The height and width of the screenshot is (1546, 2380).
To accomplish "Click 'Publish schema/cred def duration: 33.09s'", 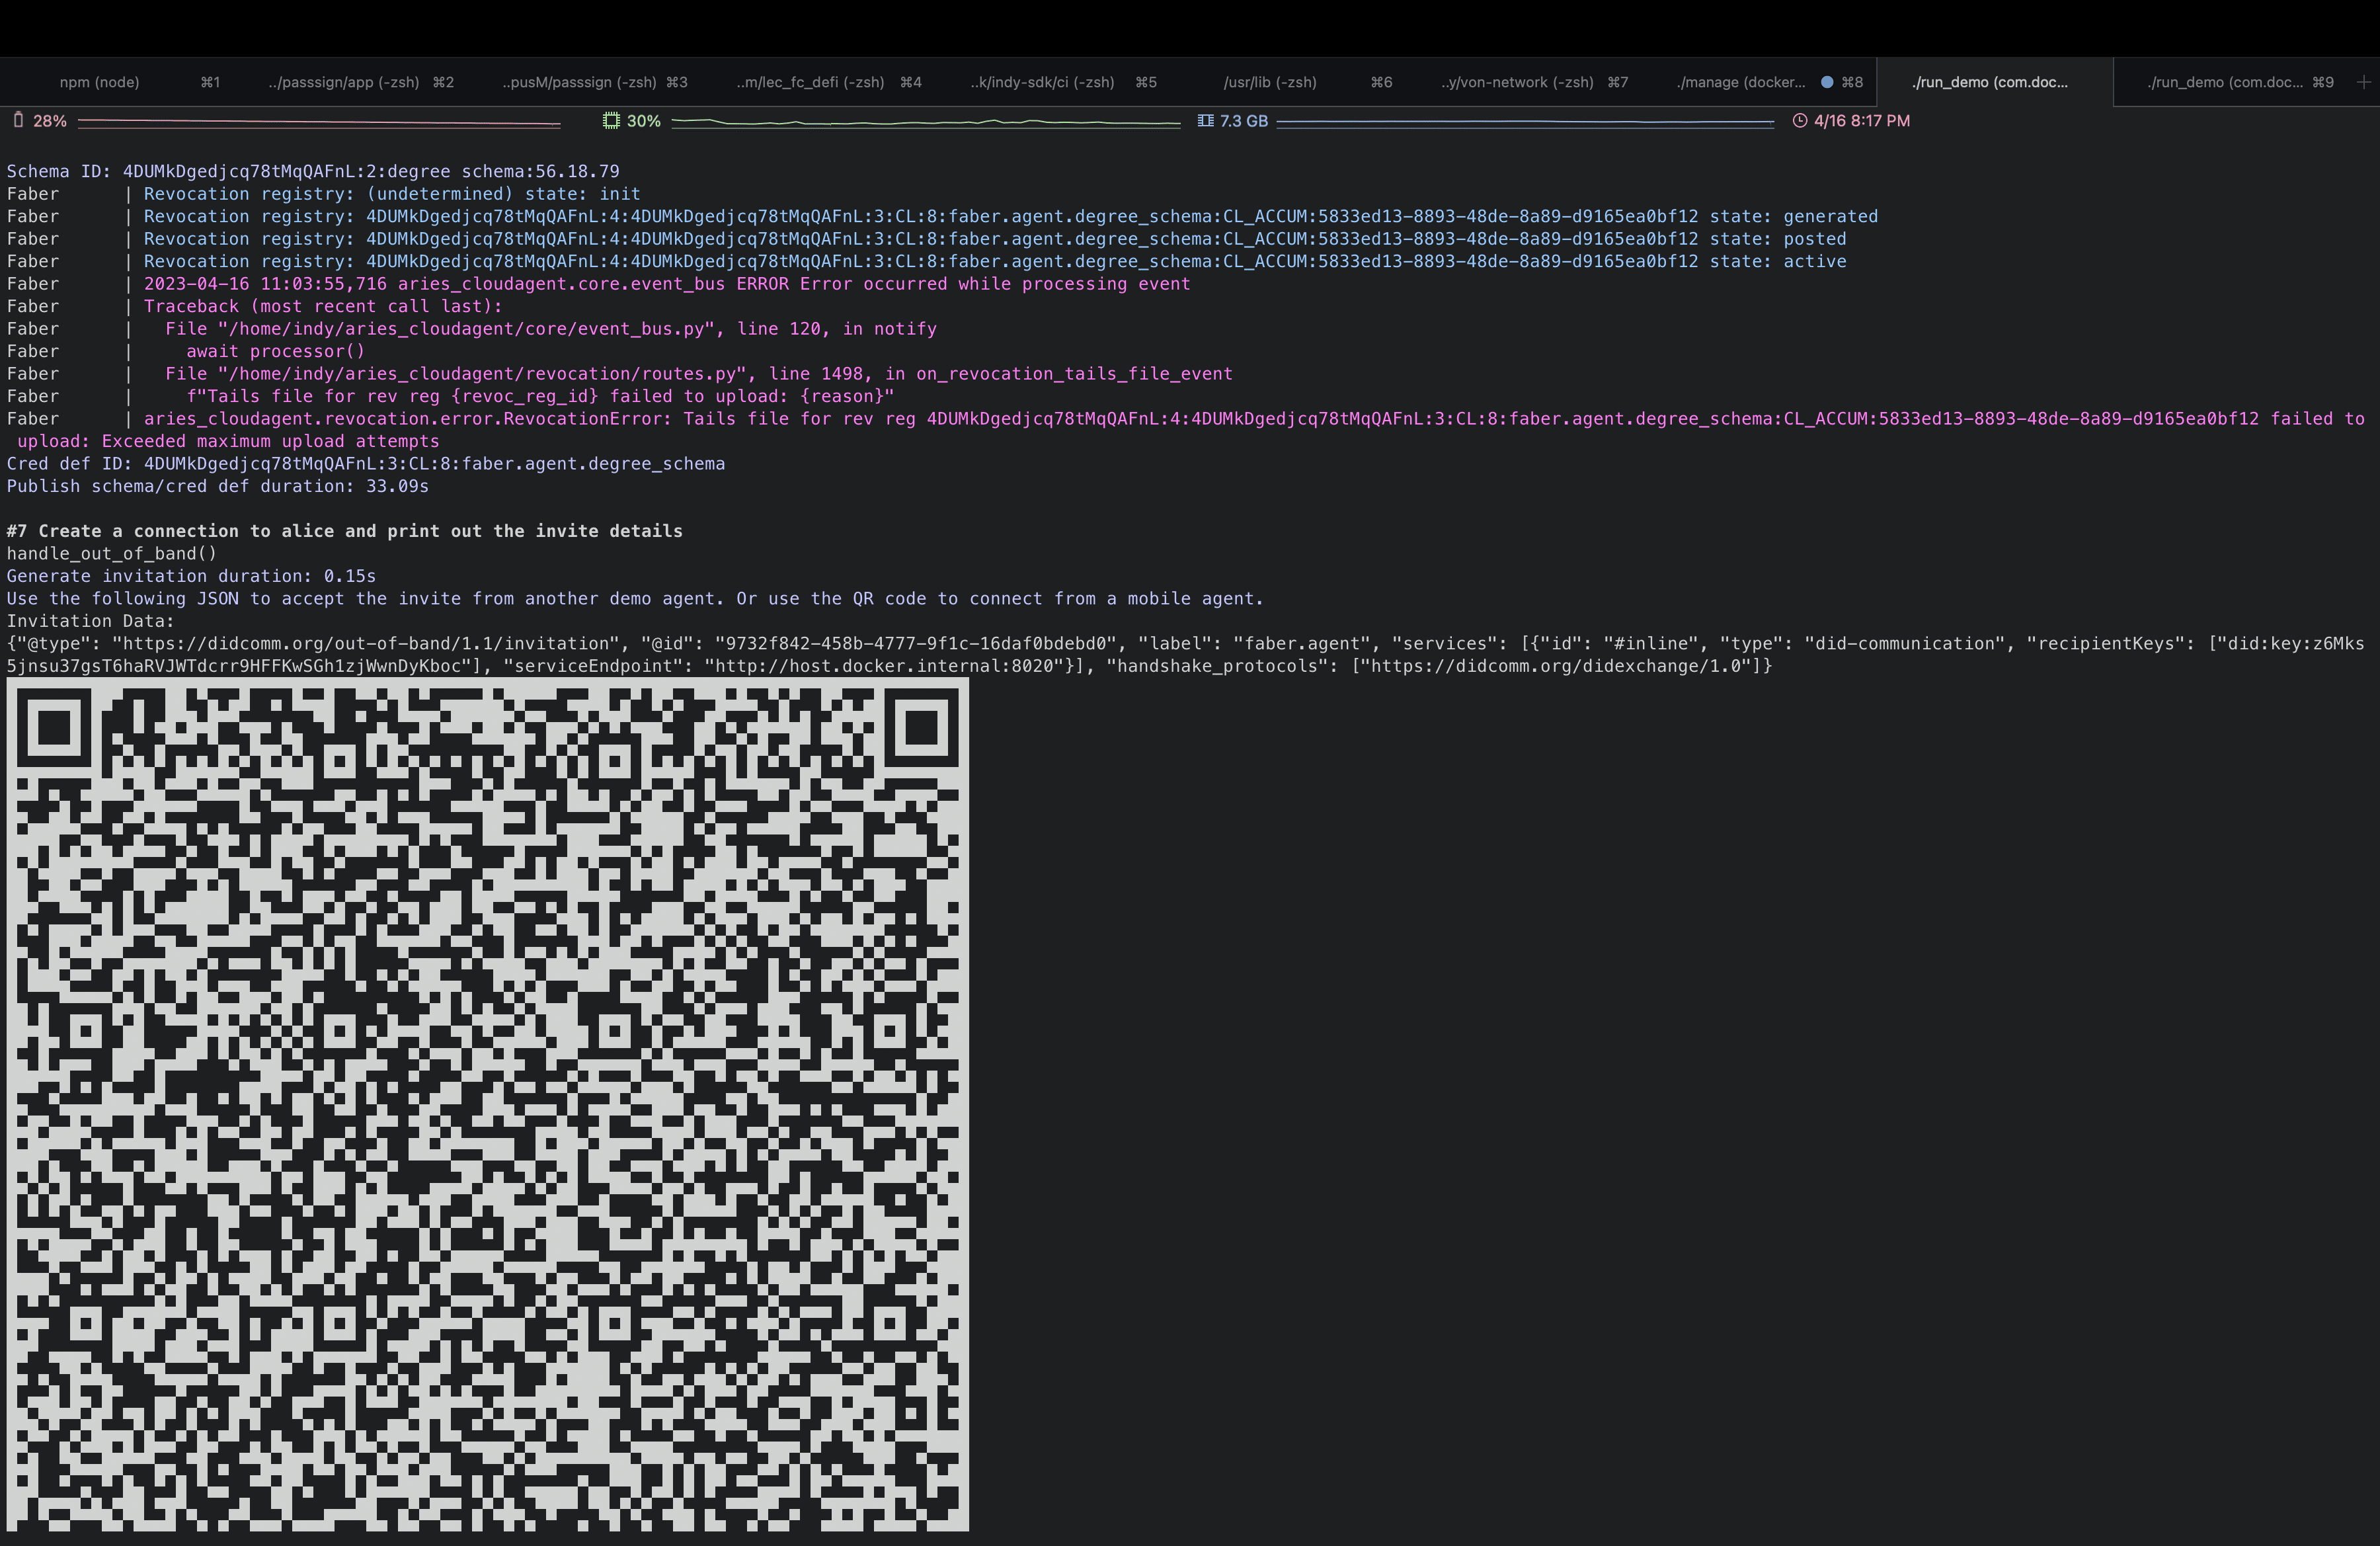I will click(218, 486).
